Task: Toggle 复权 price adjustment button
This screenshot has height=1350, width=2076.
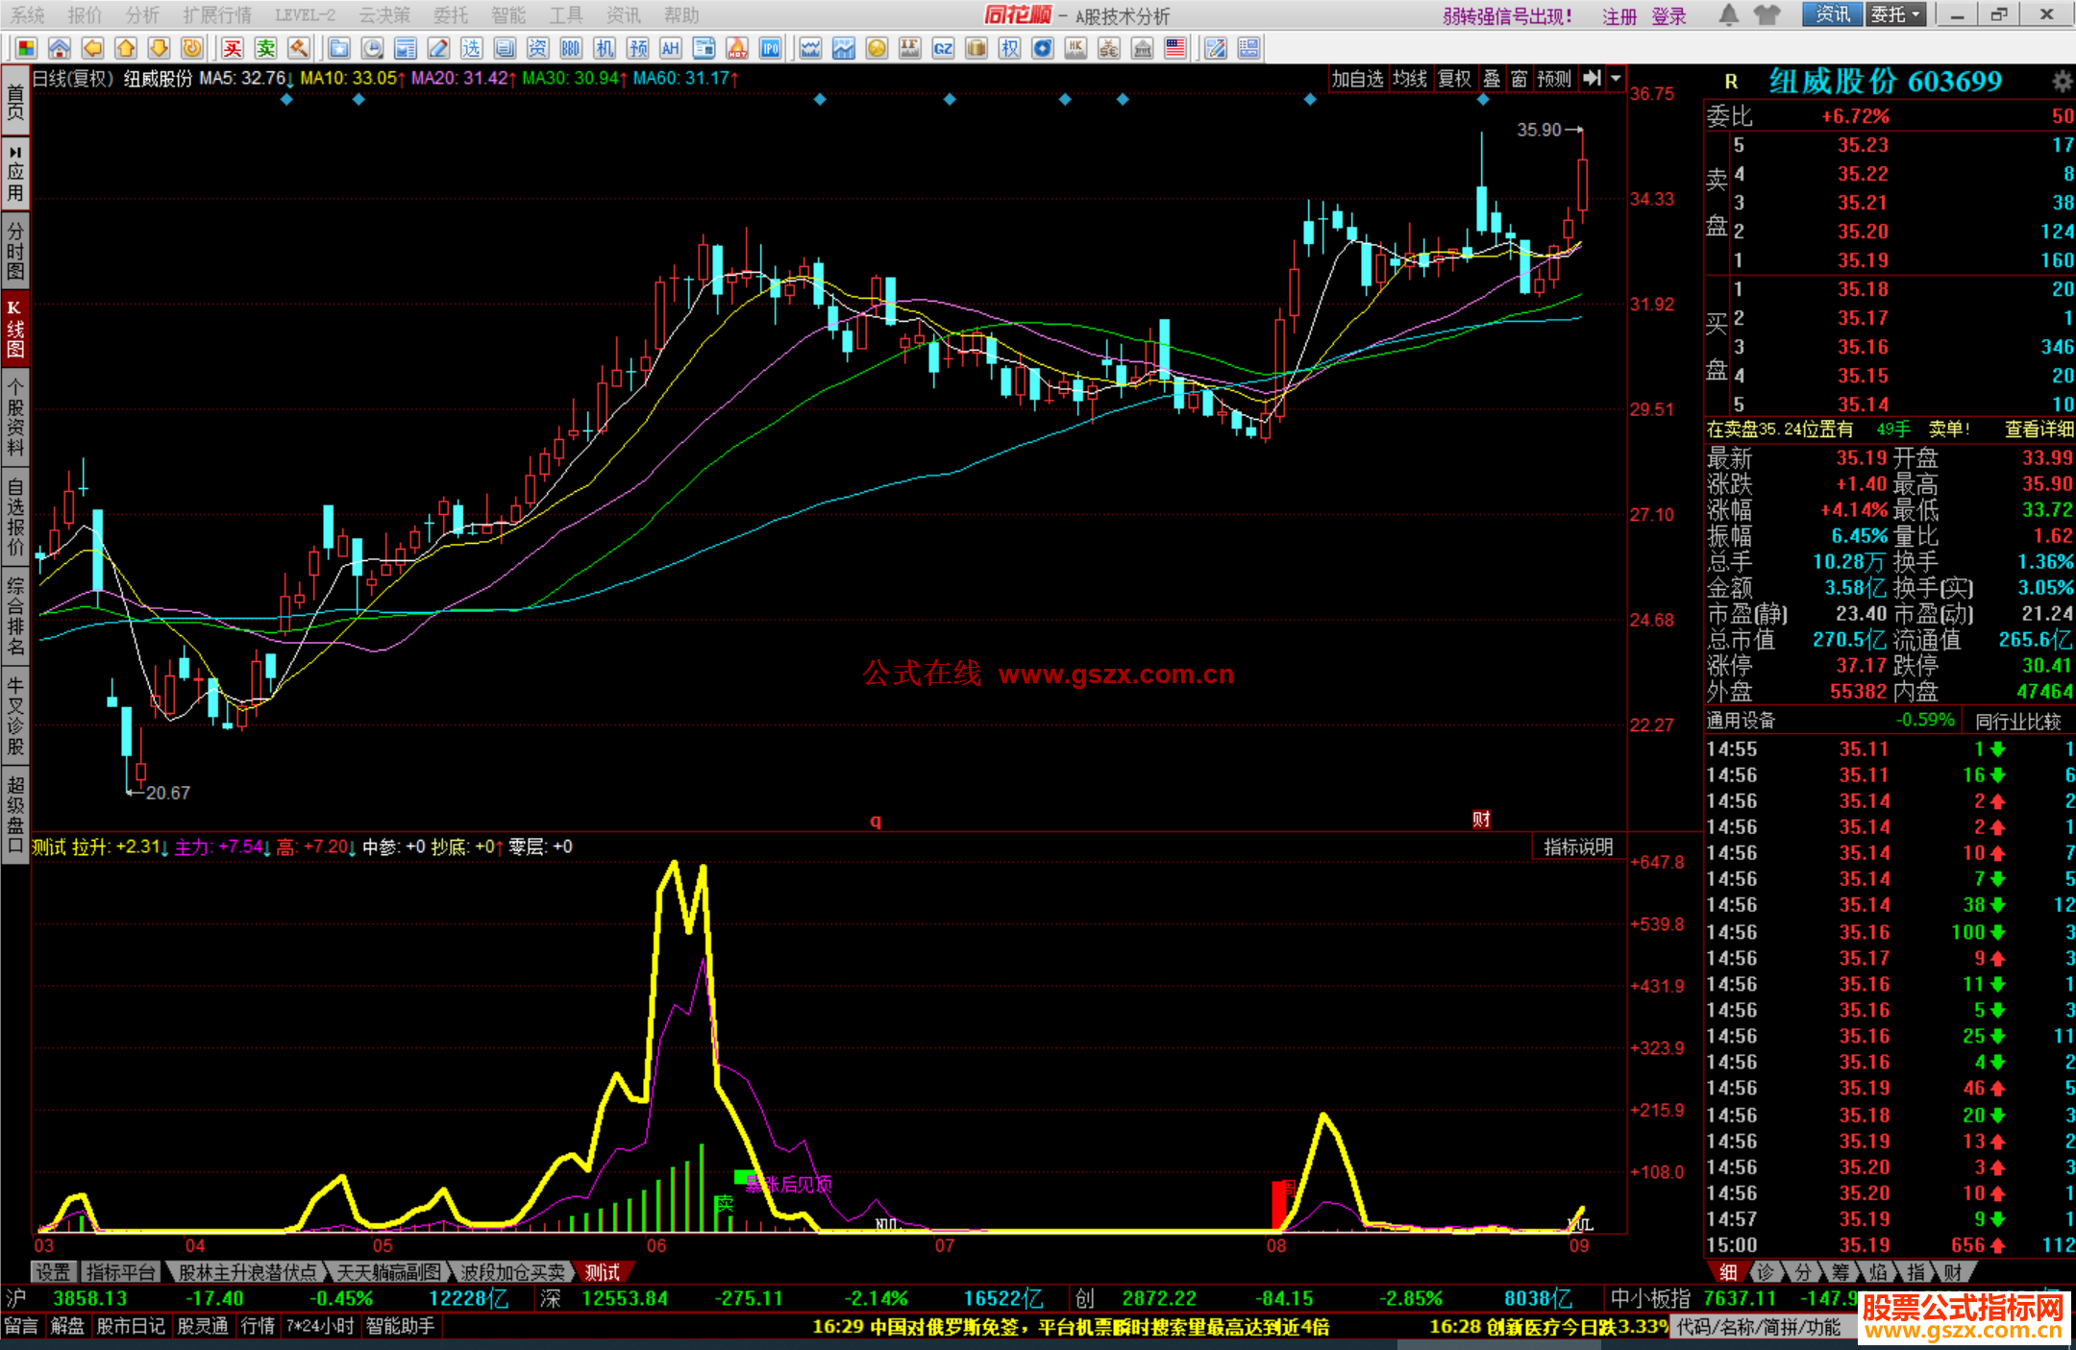Action: click(x=1454, y=79)
